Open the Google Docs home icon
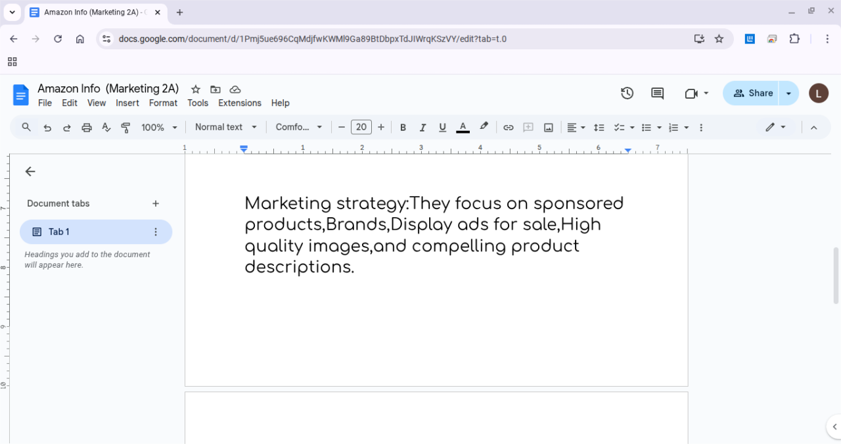The image size is (841, 444). tap(21, 95)
